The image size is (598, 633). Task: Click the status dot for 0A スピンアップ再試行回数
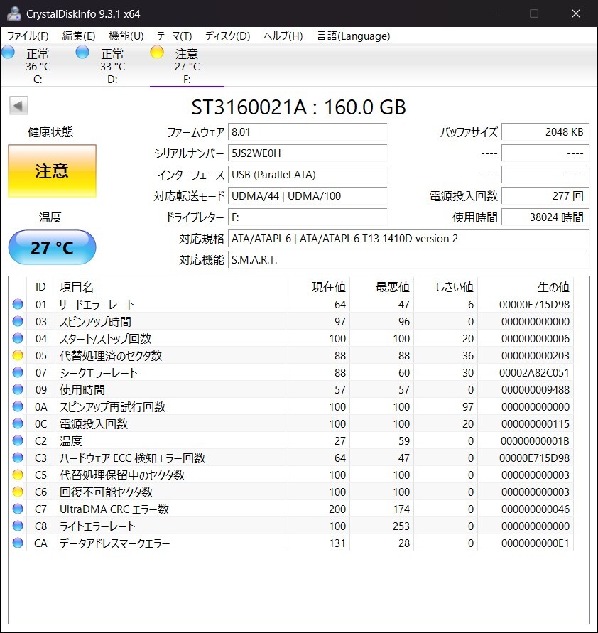tap(18, 406)
